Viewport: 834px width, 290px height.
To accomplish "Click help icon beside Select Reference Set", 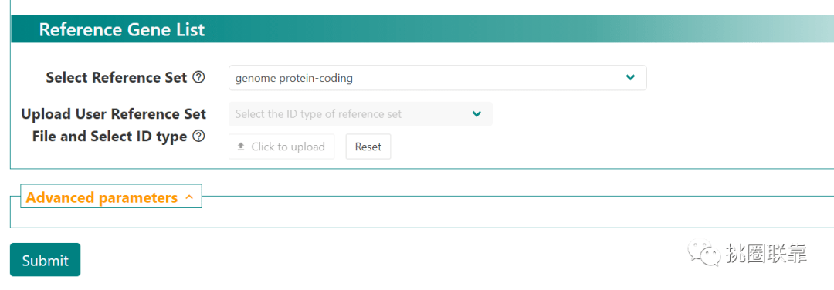I will (198, 78).
